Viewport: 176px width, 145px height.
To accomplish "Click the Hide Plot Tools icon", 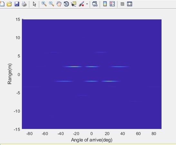I will pos(122,4).
